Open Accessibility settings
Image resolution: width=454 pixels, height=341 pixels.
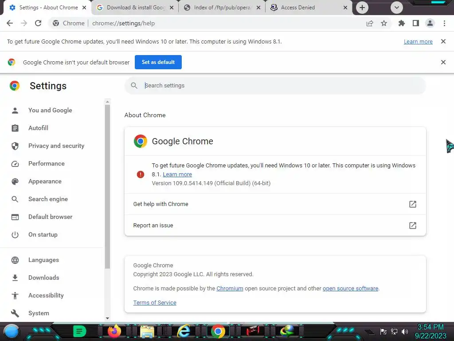(x=46, y=295)
